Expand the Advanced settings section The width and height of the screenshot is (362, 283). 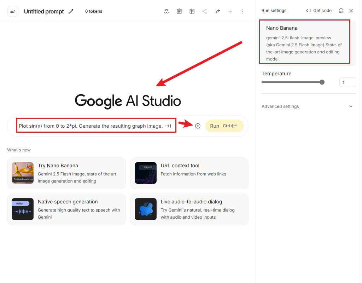click(309, 106)
